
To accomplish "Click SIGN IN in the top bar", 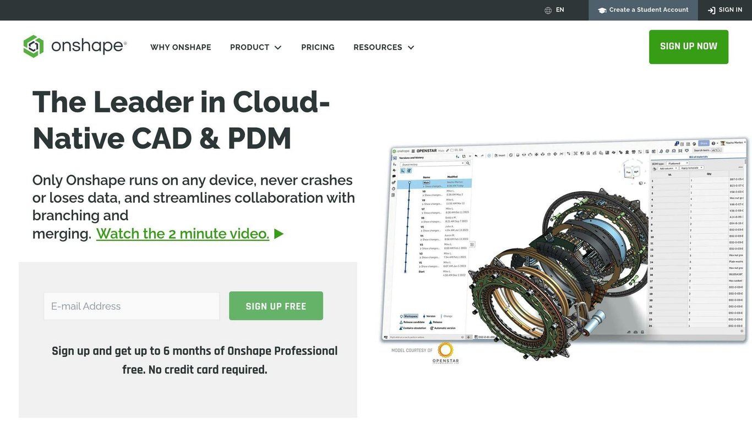I will 725,10.
